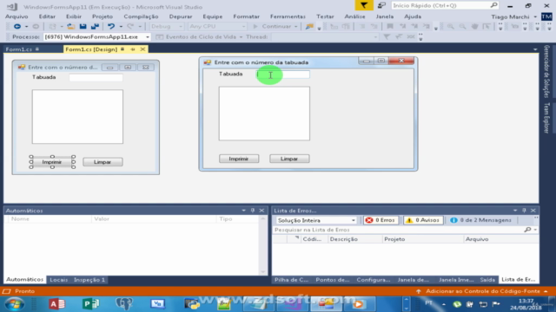The width and height of the screenshot is (556, 312).
Task: Expand the Eventos de Ciclo de Vida dropdown
Action: pyautogui.click(x=241, y=37)
